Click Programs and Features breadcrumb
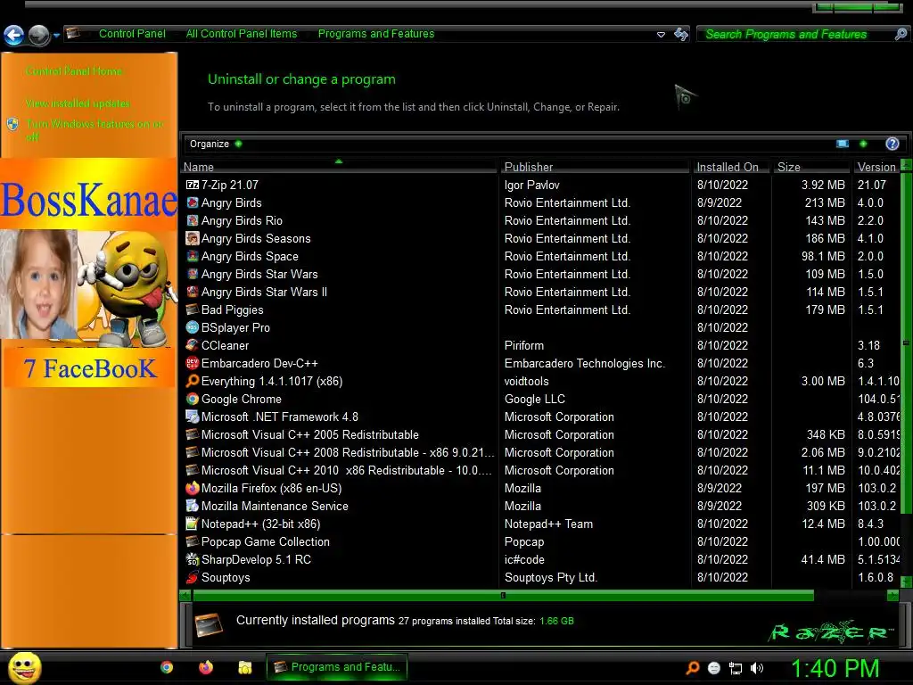This screenshot has width=913, height=685. click(x=376, y=34)
